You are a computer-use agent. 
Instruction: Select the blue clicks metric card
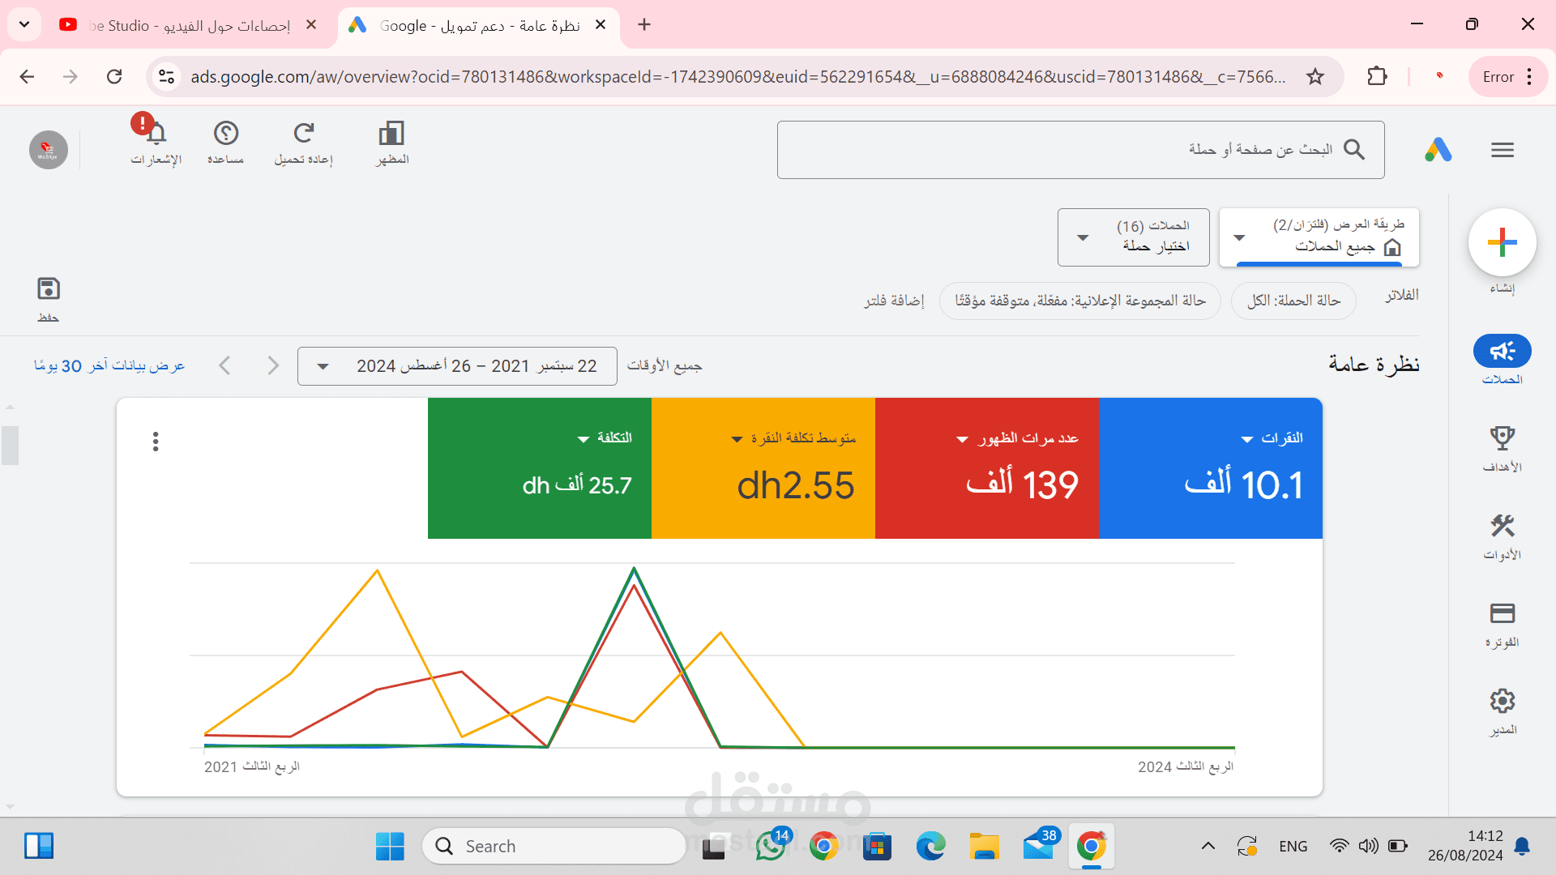[1210, 468]
